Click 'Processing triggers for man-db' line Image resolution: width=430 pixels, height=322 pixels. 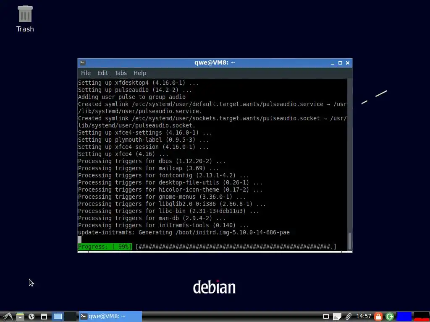click(x=152, y=218)
